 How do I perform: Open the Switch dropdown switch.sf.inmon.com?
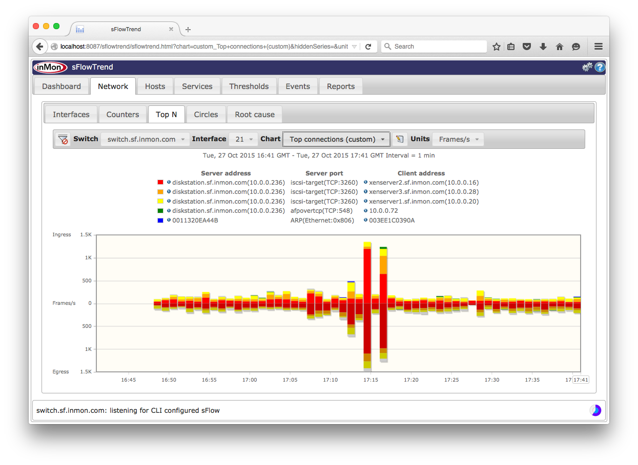(x=144, y=139)
